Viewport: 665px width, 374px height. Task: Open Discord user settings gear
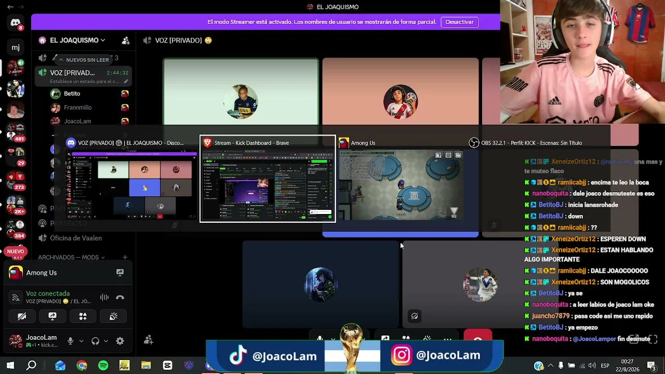(x=120, y=341)
